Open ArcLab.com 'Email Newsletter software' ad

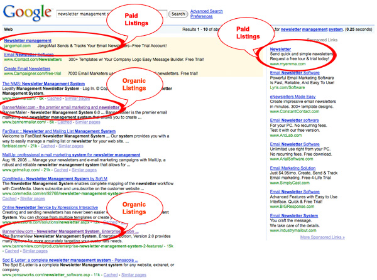point(294,121)
